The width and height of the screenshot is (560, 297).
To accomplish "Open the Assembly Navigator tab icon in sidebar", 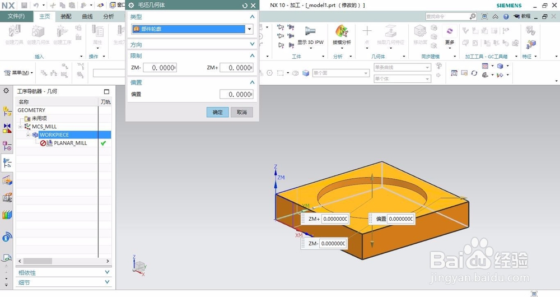I will (x=7, y=111).
